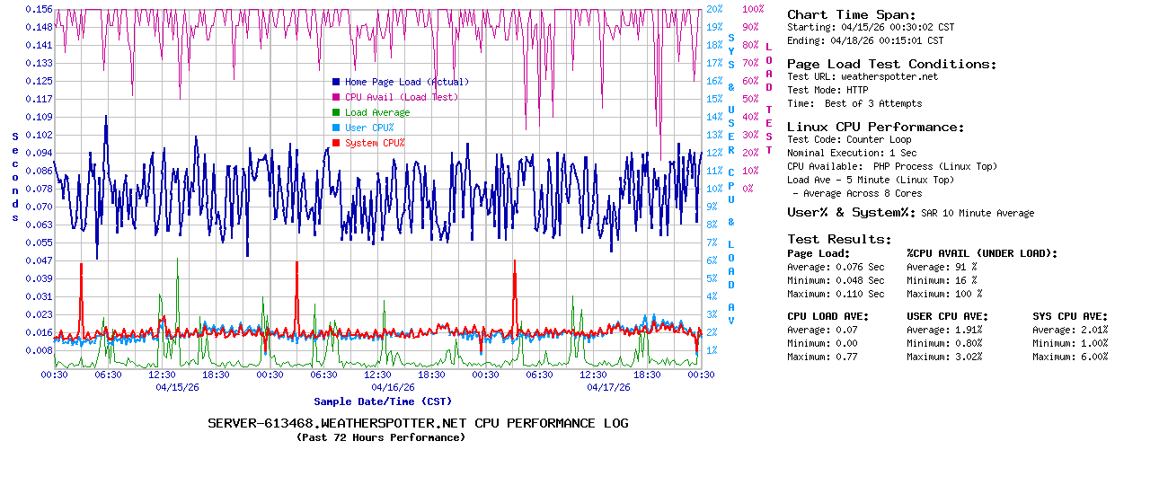Click the red System CPU% legend swatch
This screenshot has height=494, width=1168.
tap(336, 143)
